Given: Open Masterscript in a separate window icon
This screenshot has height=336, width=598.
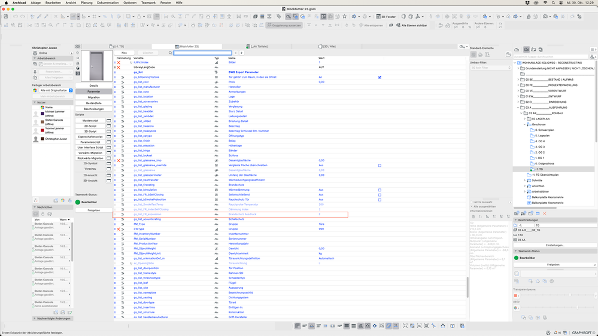Looking at the screenshot, I should click(x=109, y=120).
